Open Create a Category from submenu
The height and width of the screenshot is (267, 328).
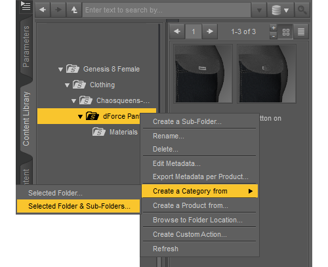(x=199, y=191)
